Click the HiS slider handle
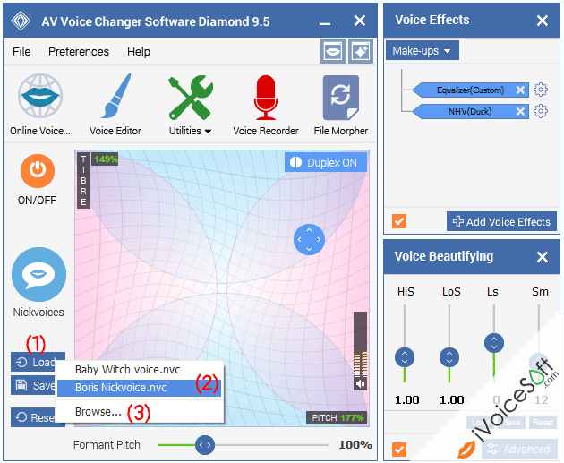This screenshot has width=564, height=463. coord(405,357)
